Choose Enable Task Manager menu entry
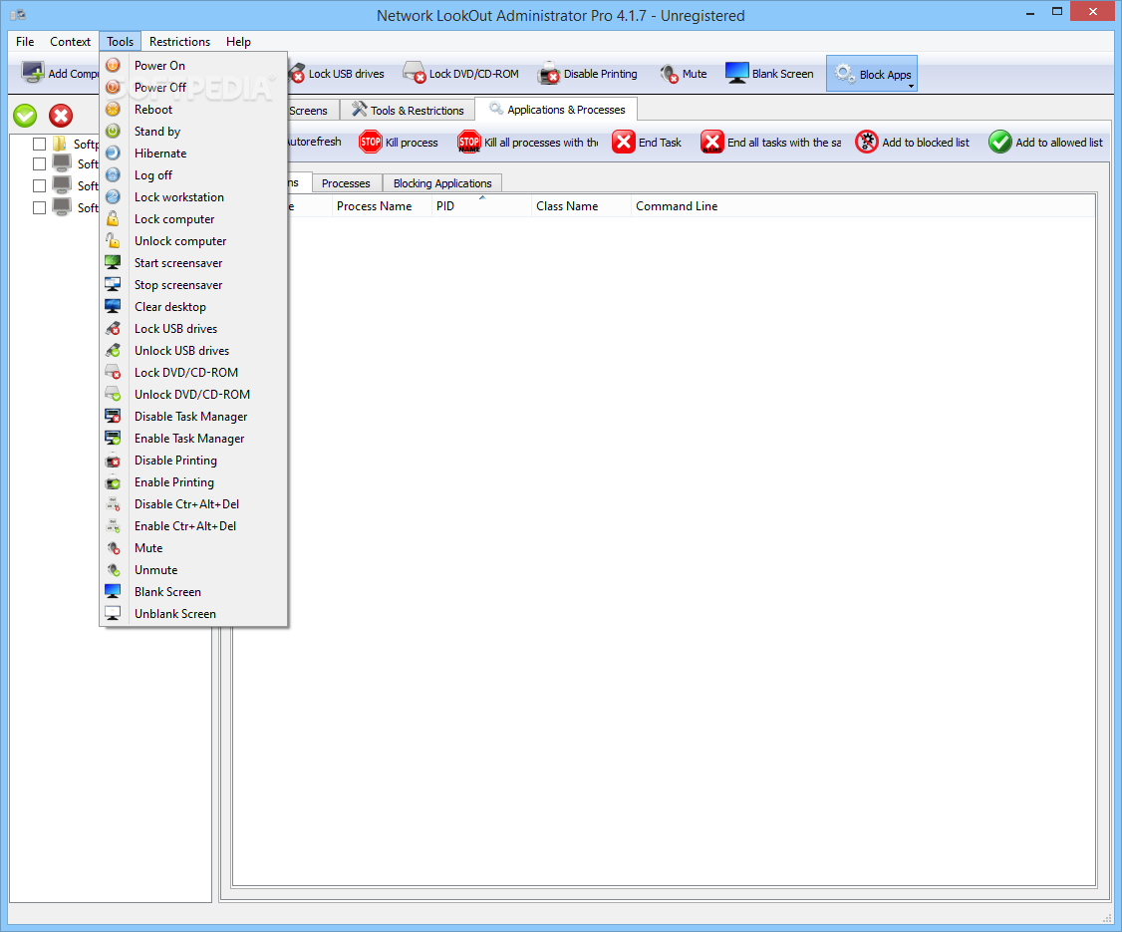Viewport: 1122px width, 932px height. coord(194,438)
